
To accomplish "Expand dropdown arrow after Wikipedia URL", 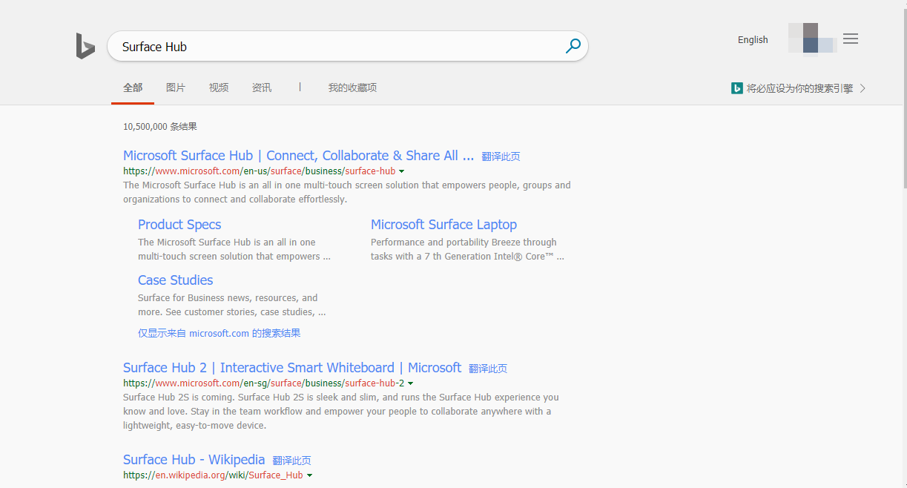I will point(309,475).
